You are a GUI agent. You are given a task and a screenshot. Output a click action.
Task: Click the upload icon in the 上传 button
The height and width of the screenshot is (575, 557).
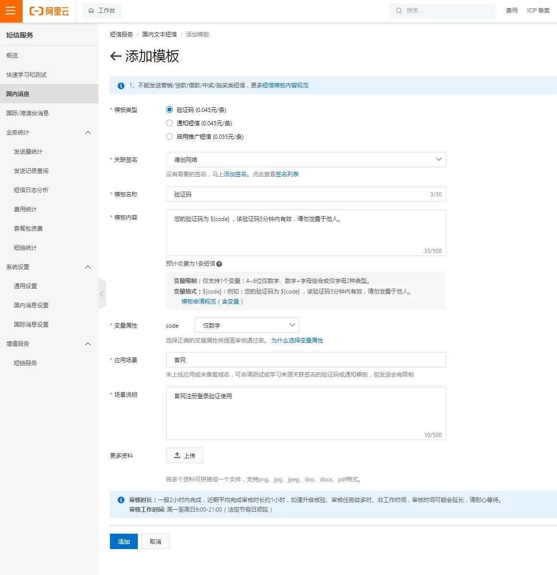(x=177, y=455)
